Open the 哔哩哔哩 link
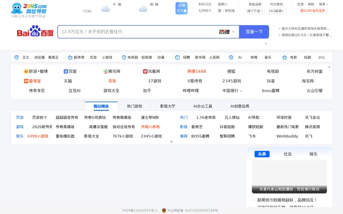The width and height of the screenshot is (343, 214). (x=191, y=90)
